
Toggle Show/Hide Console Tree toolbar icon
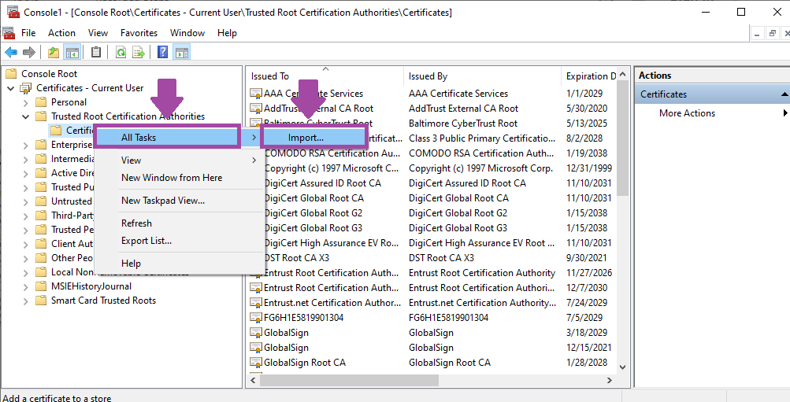pos(72,53)
